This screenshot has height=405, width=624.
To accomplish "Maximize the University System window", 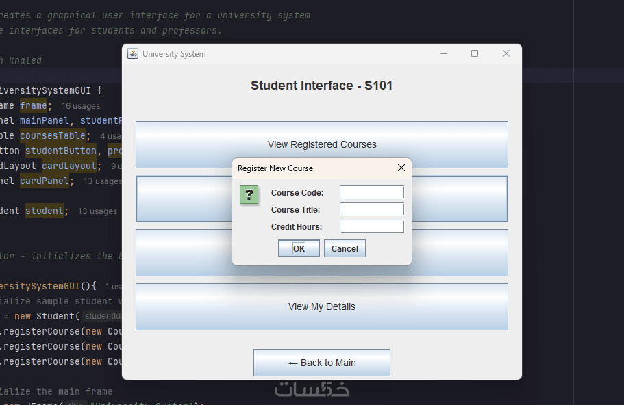I will pos(475,54).
